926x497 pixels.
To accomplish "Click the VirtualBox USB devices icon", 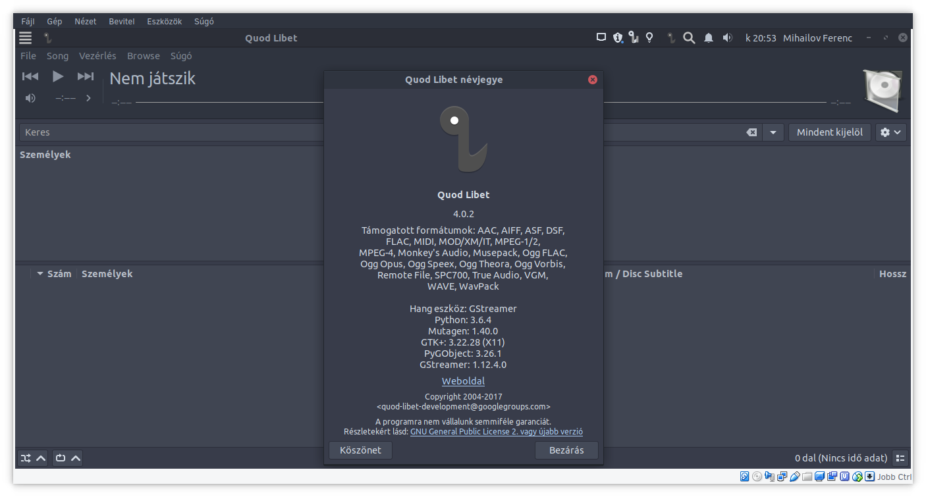I will click(x=795, y=477).
